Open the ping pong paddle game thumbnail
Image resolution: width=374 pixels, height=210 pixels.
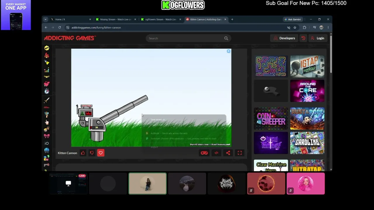pos(271,91)
